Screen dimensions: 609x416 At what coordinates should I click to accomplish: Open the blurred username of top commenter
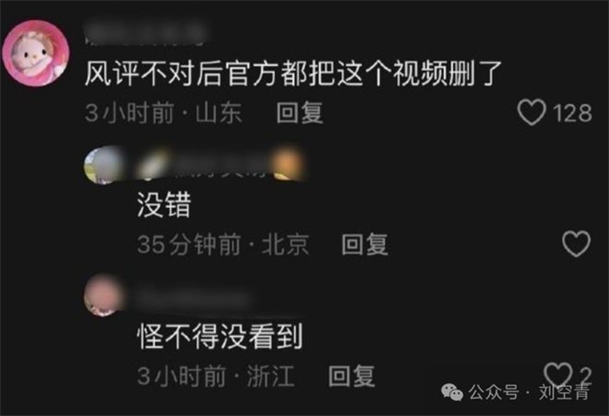[145, 35]
